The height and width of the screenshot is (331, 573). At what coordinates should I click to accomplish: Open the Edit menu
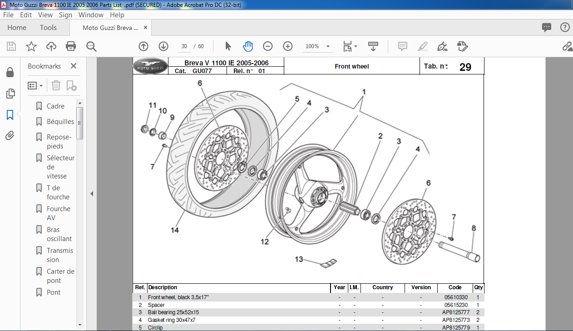coord(26,15)
